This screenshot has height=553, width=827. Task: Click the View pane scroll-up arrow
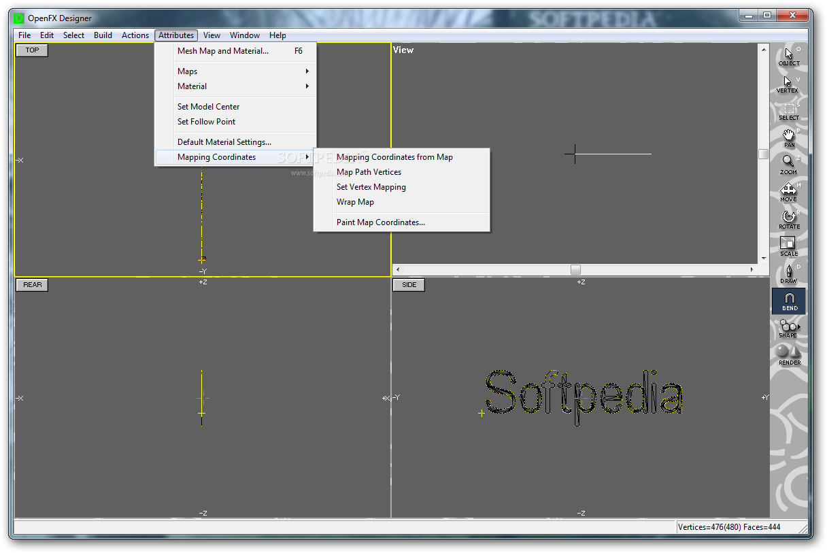tap(764, 49)
